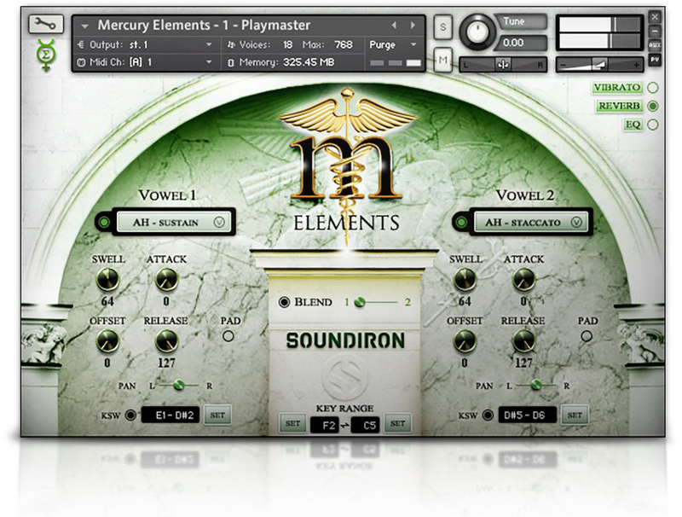Click SET right of key range C5
Screen dimensions: 682x517
click(397, 423)
